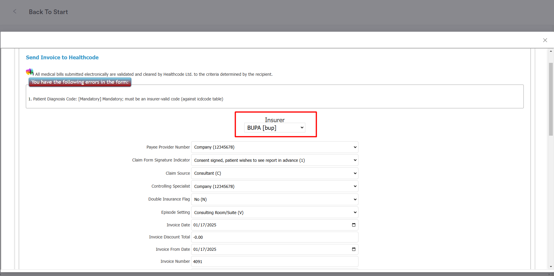Open Payee Provider Number dropdown
Screen dimensions: 554x276
(275, 147)
